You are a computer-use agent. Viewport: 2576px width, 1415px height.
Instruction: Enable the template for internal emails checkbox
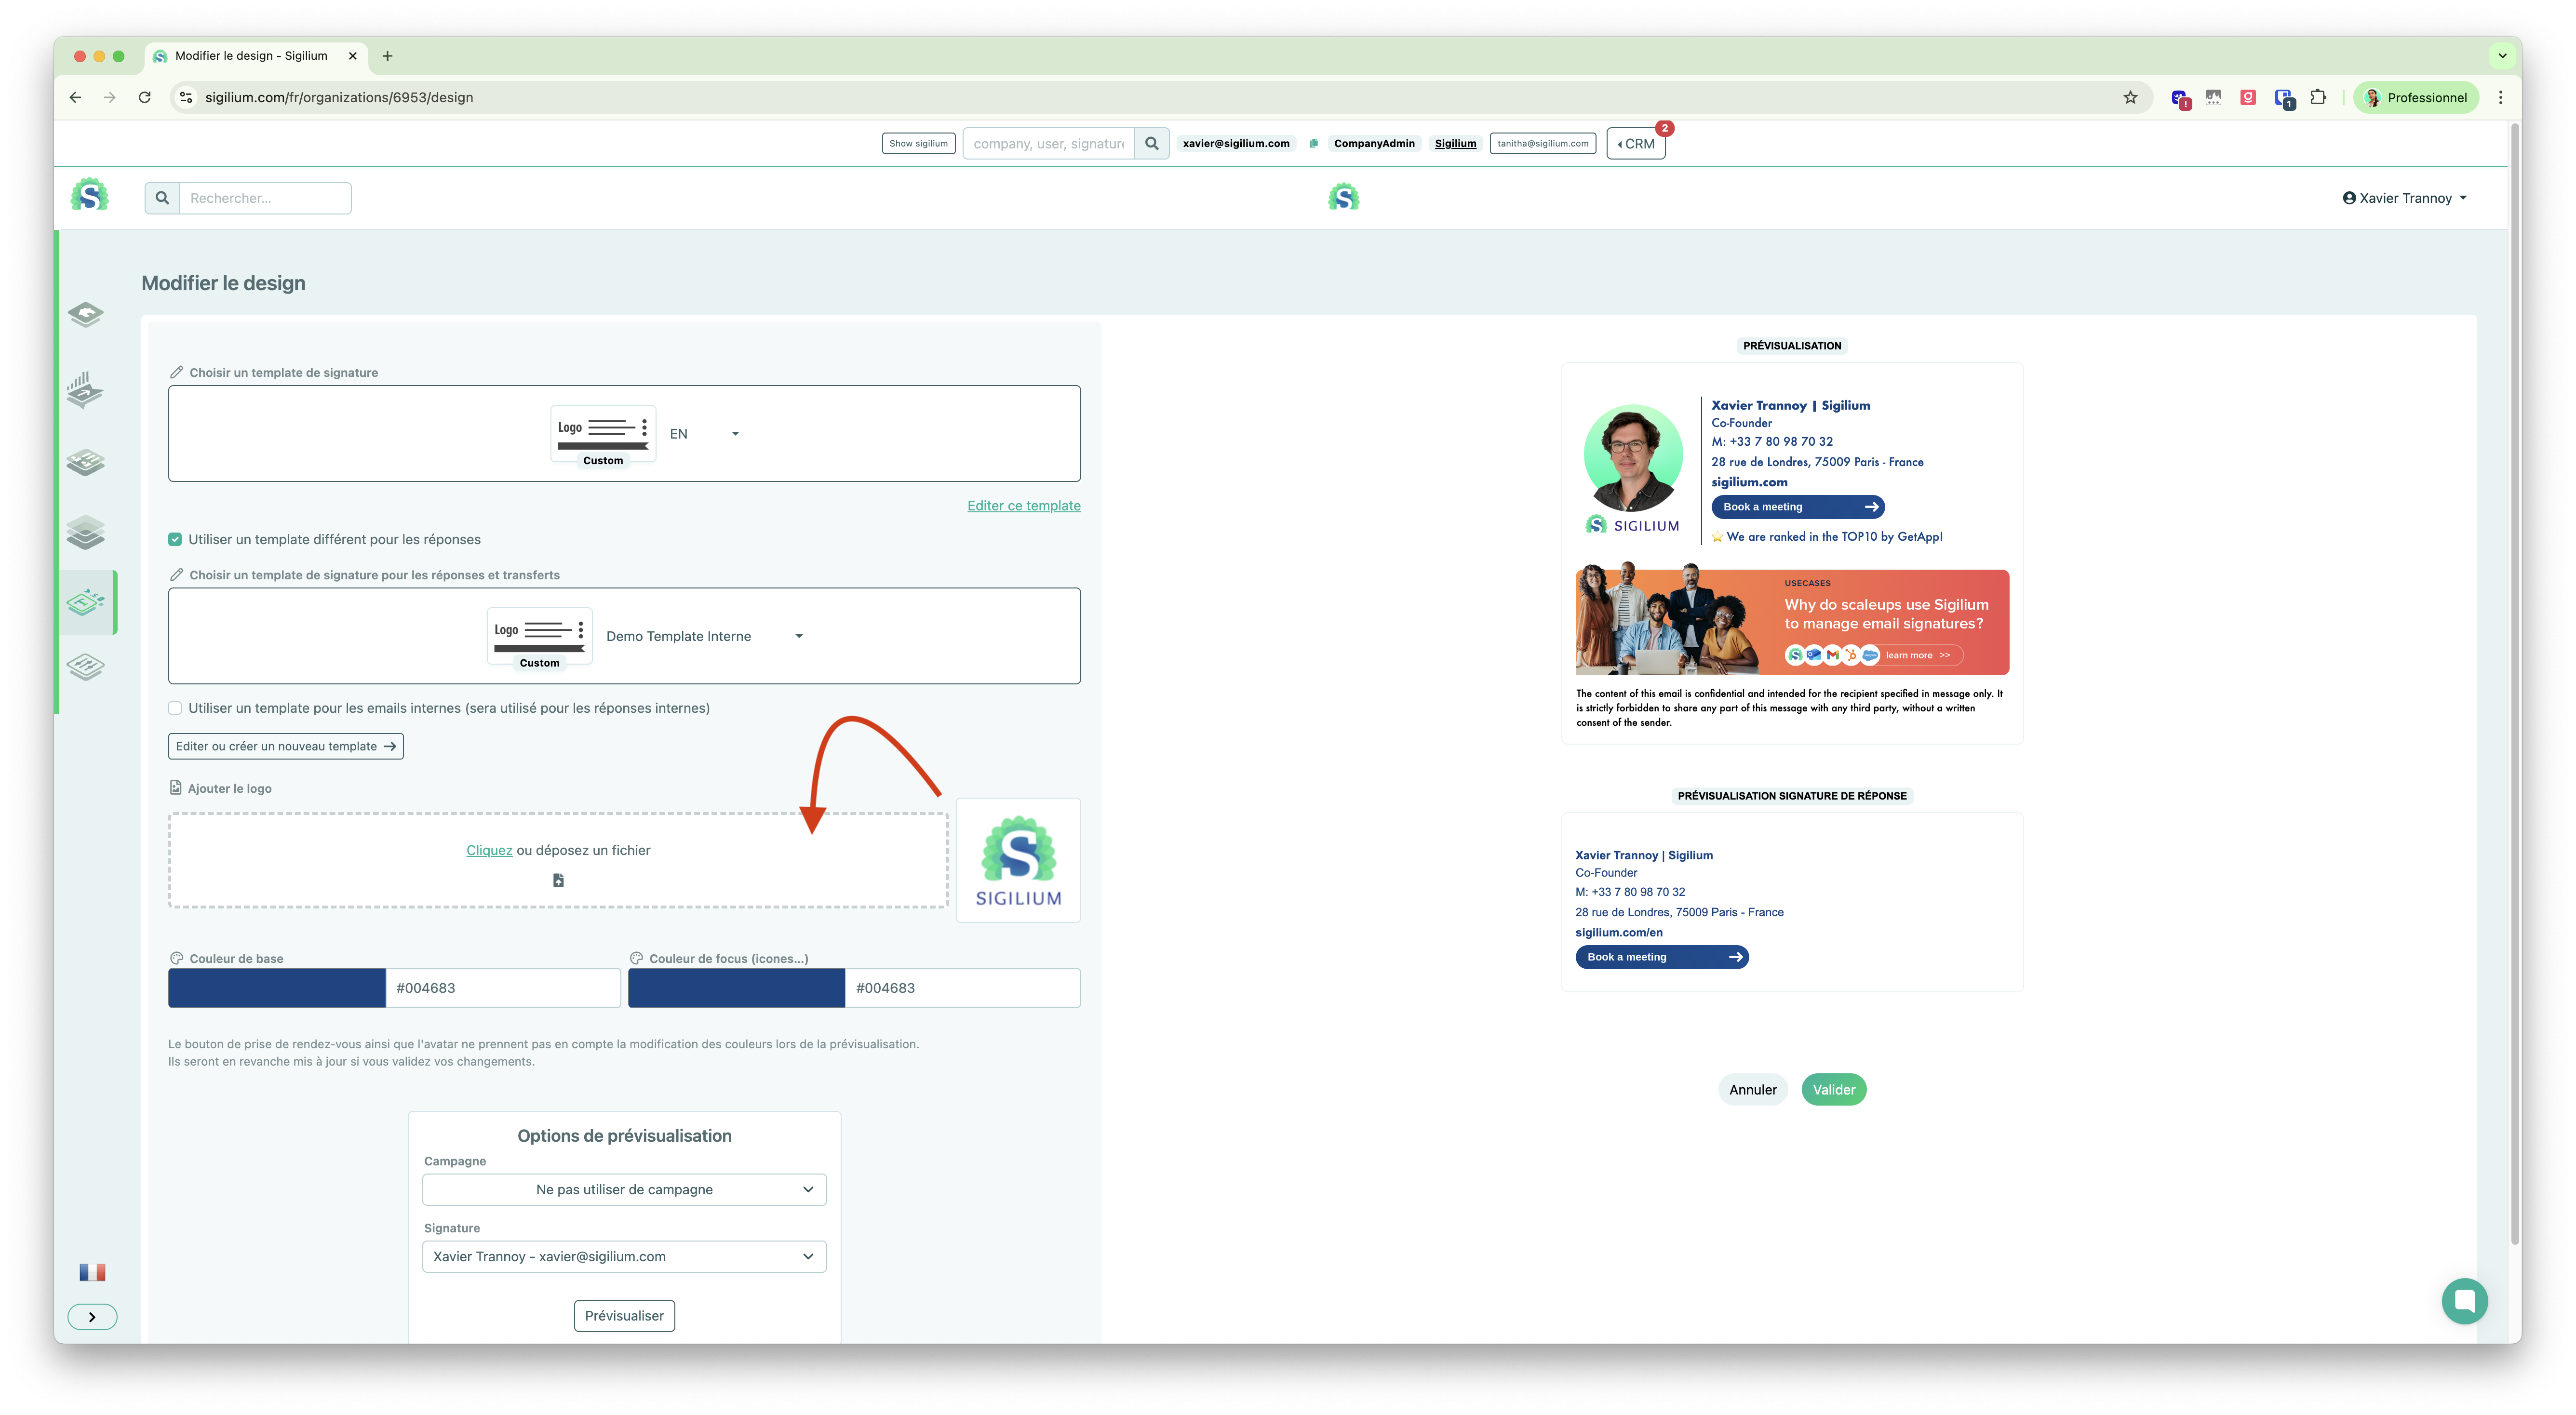pyautogui.click(x=175, y=708)
